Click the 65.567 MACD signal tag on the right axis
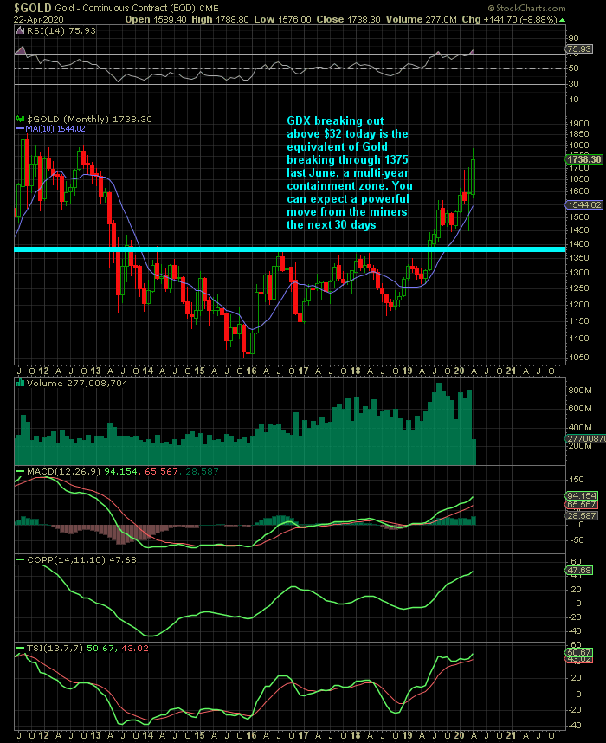Image resolution: width=606 pixels, height=743 pixels. coord(582,505)
